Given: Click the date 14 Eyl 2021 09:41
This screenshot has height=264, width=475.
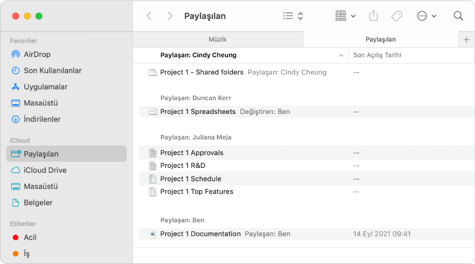Looking at the screenshot, I should 382,234.
